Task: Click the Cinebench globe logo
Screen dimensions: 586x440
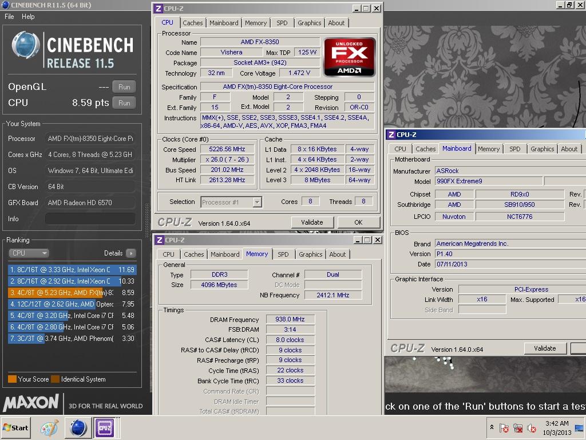Action: tap(26, 45)
